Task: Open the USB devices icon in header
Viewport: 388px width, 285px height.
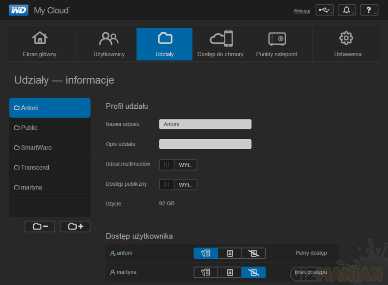Action: [324, 10]
